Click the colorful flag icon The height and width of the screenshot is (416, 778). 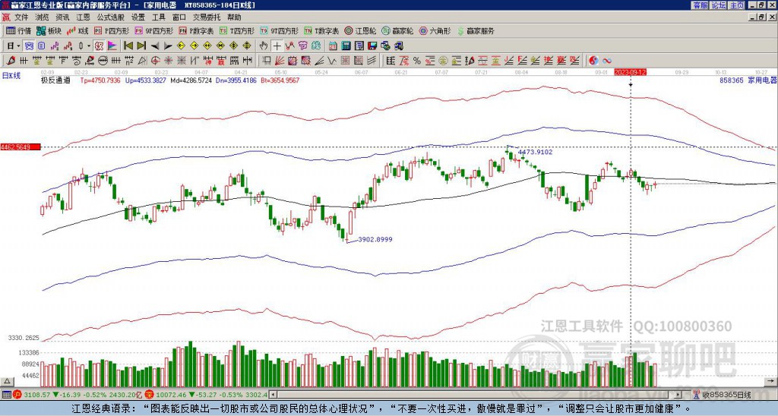112,46
